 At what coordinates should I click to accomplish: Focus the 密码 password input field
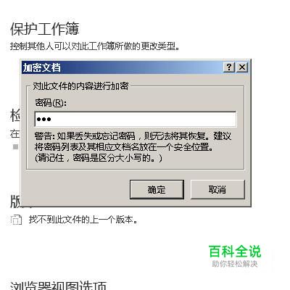coord(136,119)
